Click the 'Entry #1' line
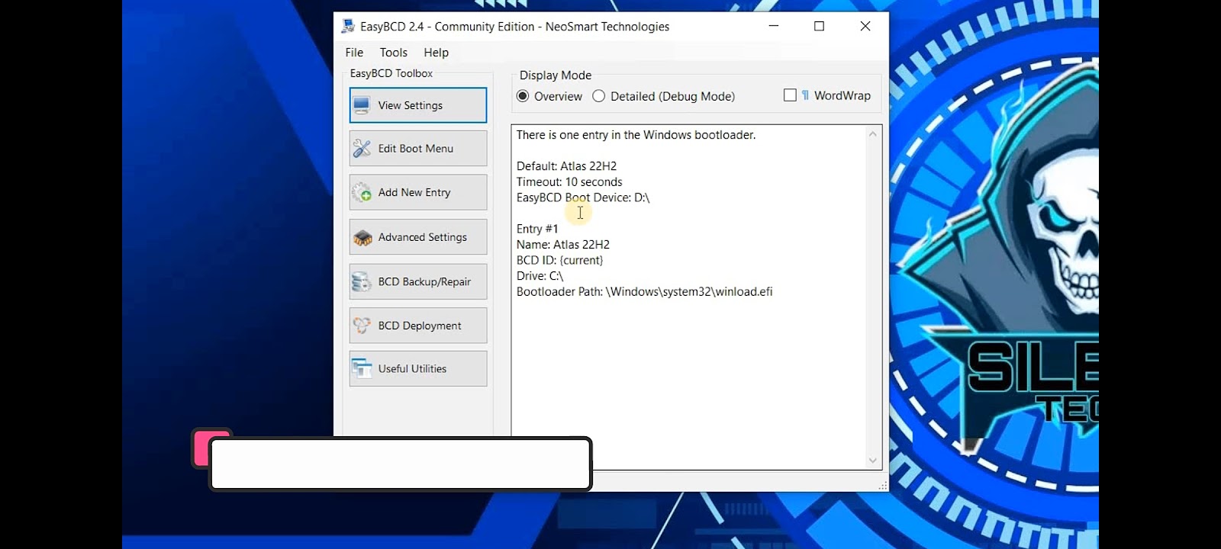Image resolution: width=1221 pixels, height=549 pixels. 537,229
